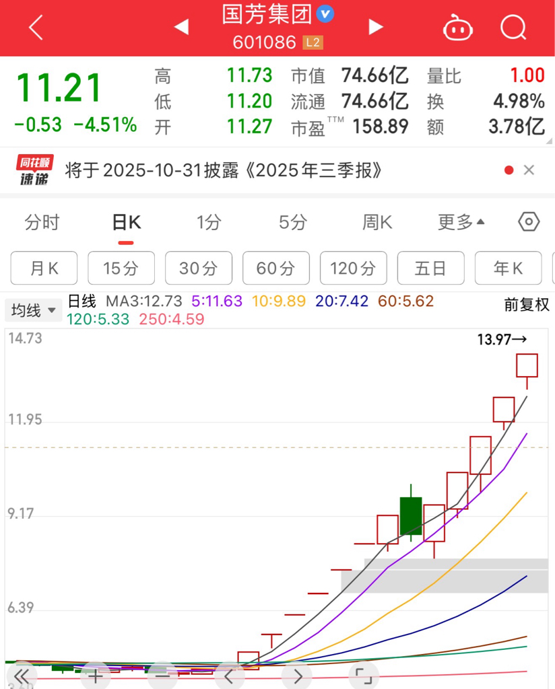Tap the low price 11.20
Screen dimensions: 555x689
point(249,101)
